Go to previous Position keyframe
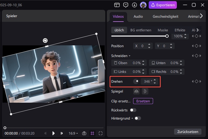Viewport: 208px width, 139px height. pyautogui.click(x=193, y=46)
